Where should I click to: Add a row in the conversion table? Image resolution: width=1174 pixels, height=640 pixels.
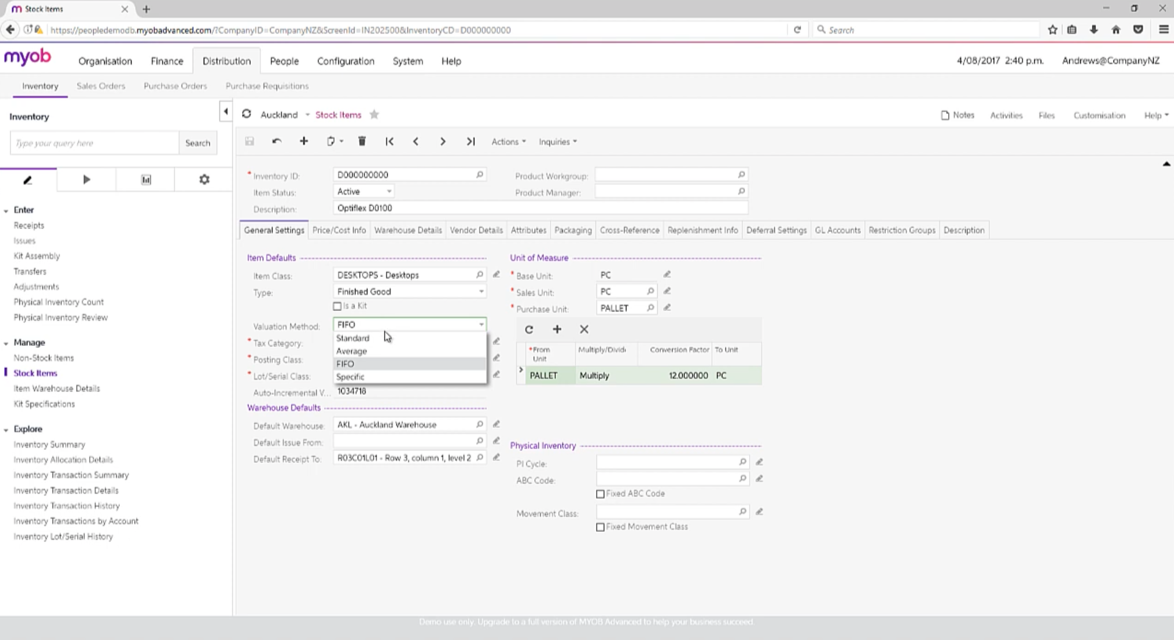556,329
